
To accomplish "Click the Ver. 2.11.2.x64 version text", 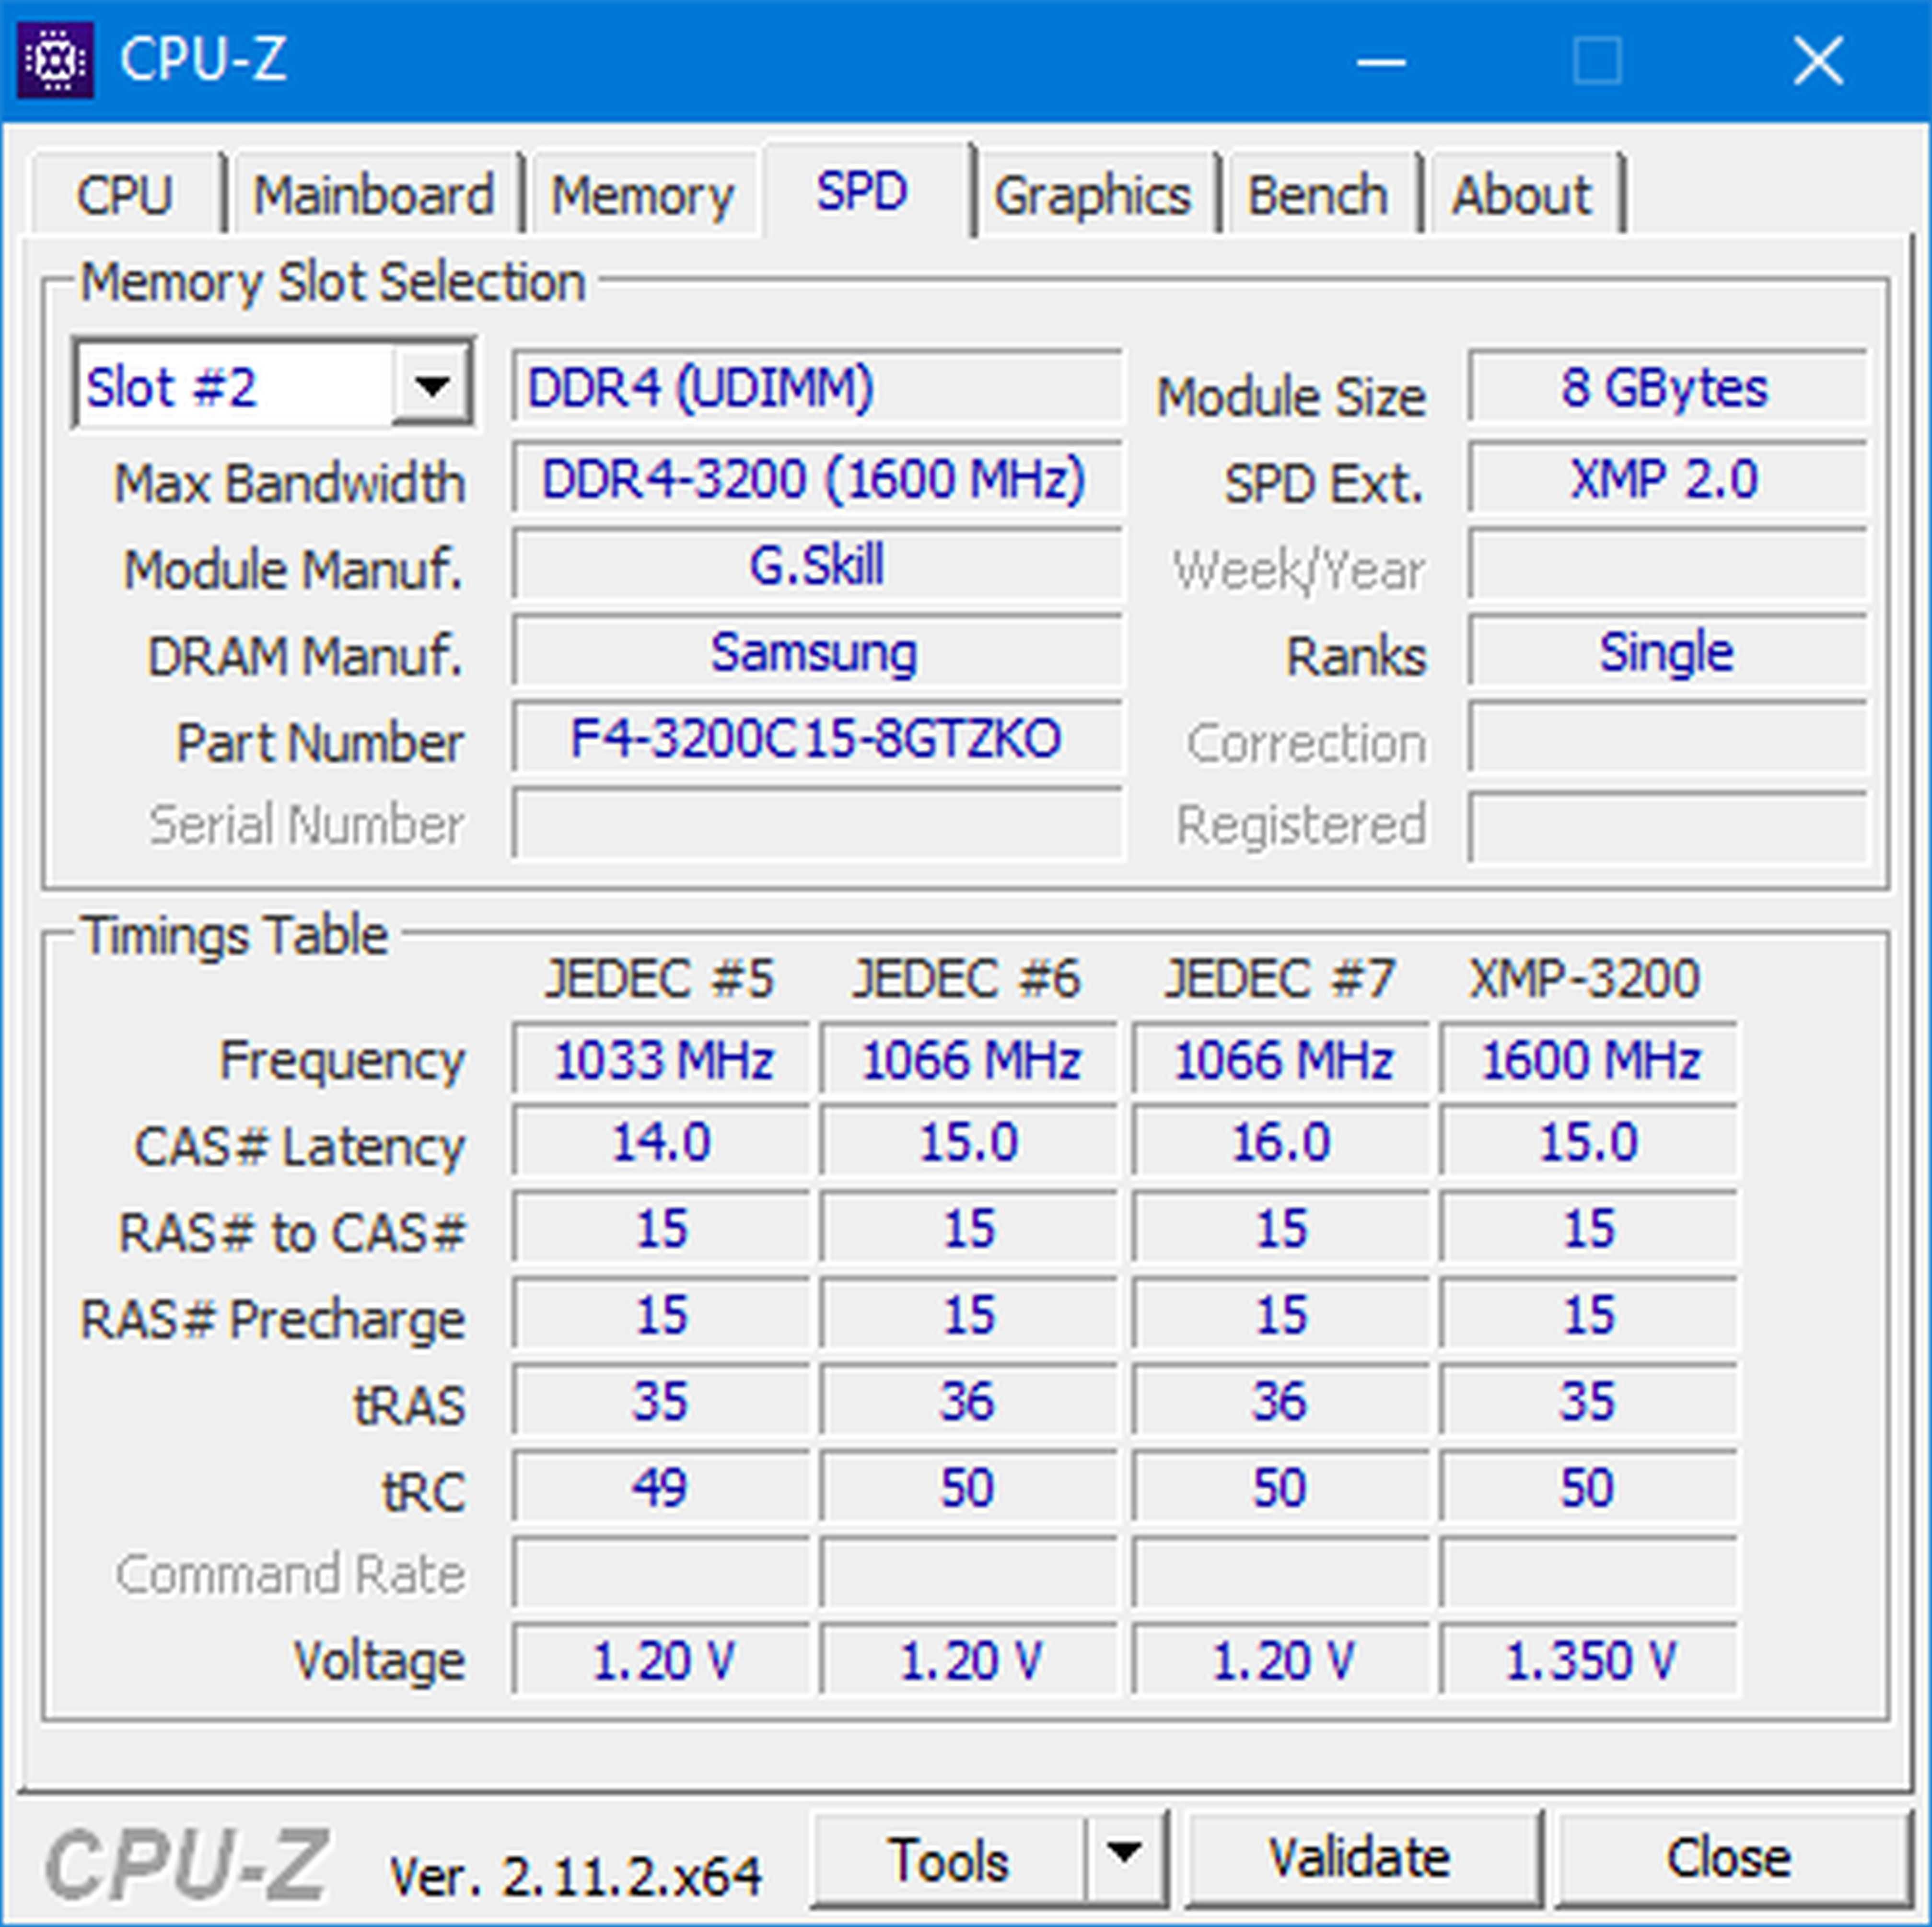I will [576, 1876].
